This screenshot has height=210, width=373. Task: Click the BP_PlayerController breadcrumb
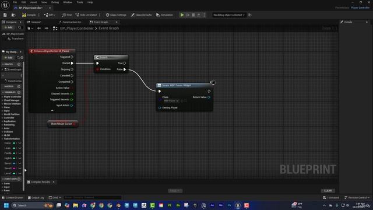76,29
